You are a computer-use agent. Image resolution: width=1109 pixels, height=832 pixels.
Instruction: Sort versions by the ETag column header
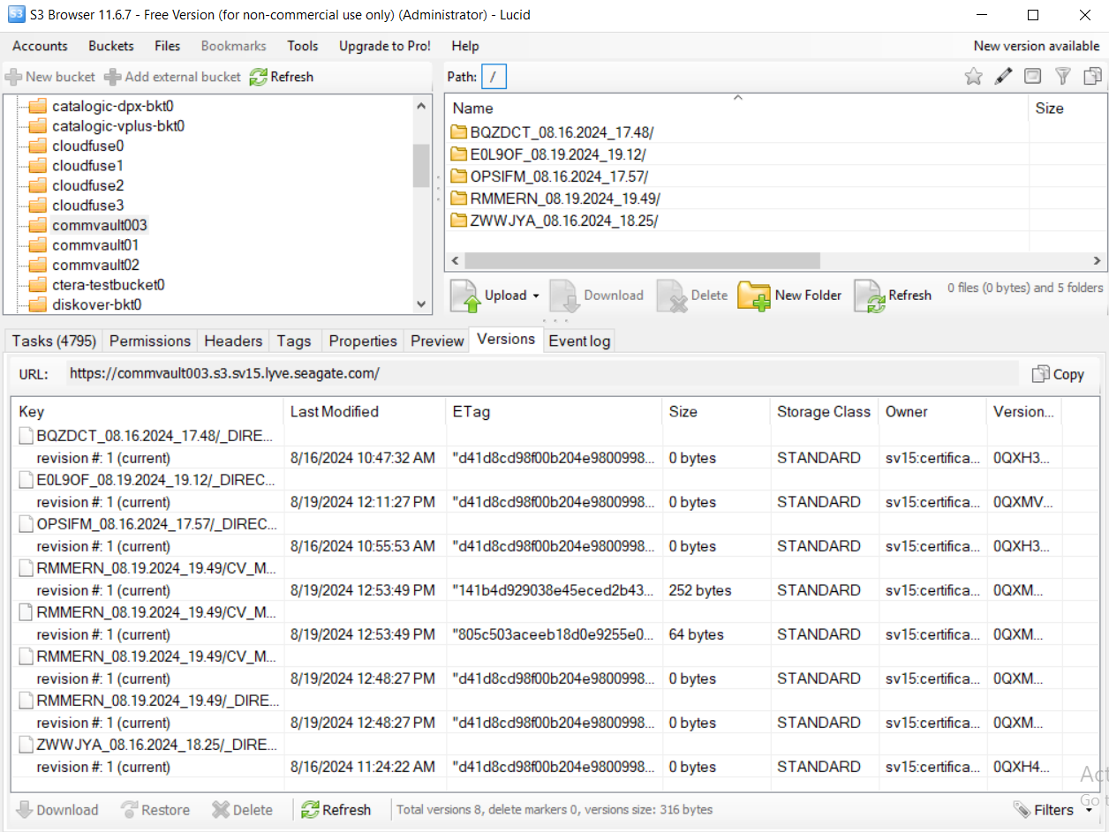(553, 412)
